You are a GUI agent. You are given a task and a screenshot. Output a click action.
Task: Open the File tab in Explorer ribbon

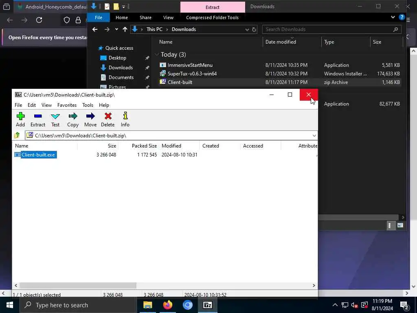click(x=99, y=18)
